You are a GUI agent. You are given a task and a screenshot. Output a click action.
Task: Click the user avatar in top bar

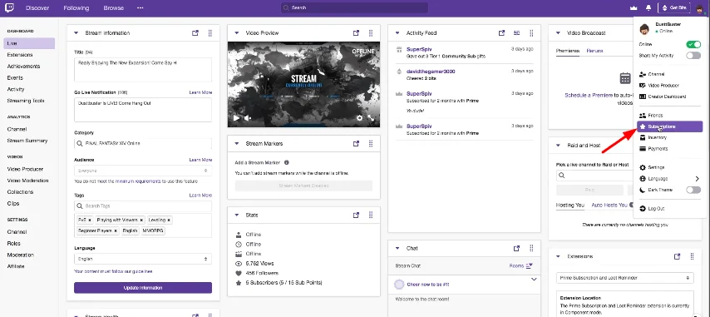click(x=700, y=7)
